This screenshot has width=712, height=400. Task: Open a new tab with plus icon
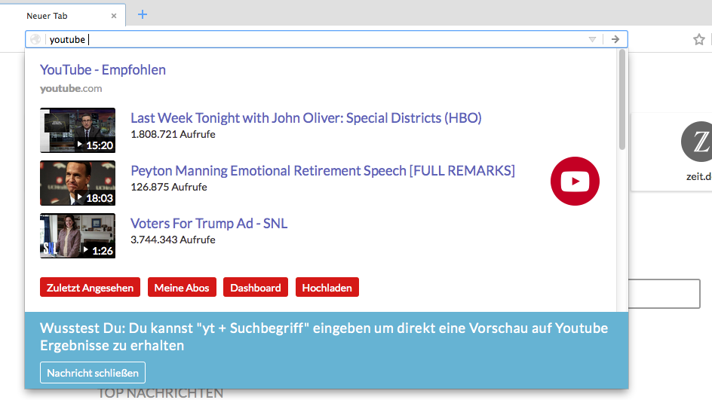(143, 14)
